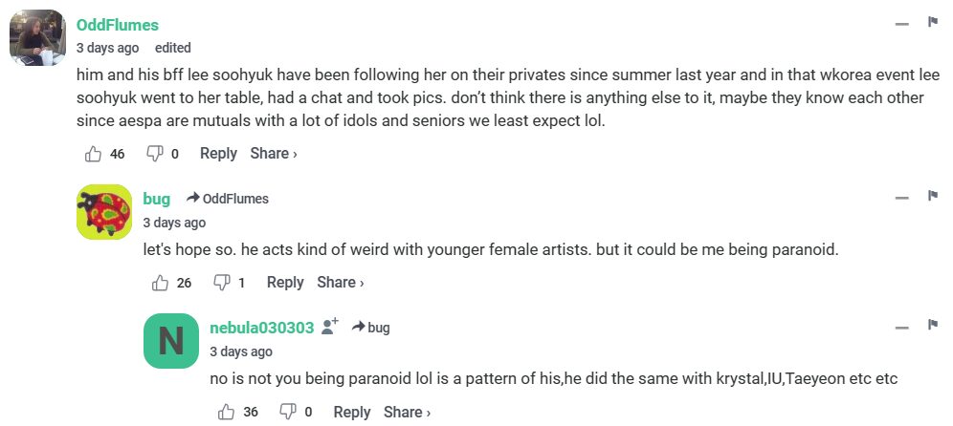Collapse bug's comment thread
The width and height of the screenshot is (953, 426).
pos(901,199)
